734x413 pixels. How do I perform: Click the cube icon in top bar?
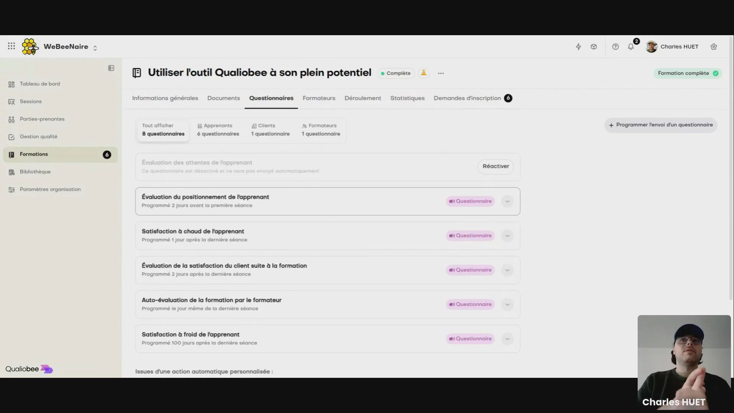(x=594, y=47)
